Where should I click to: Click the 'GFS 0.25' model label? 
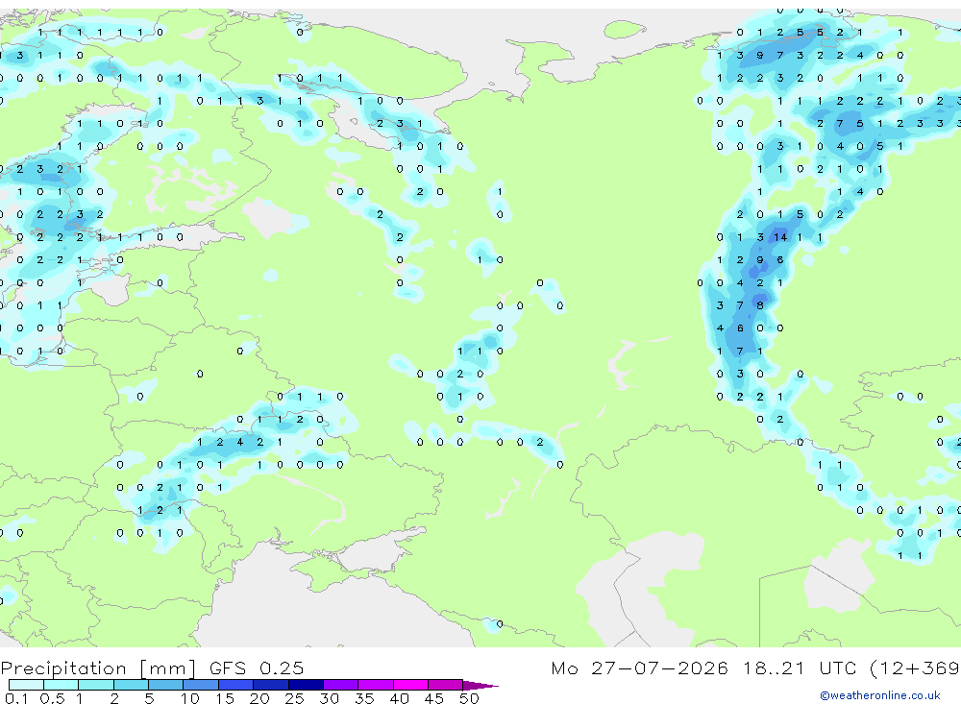point(257,668)
